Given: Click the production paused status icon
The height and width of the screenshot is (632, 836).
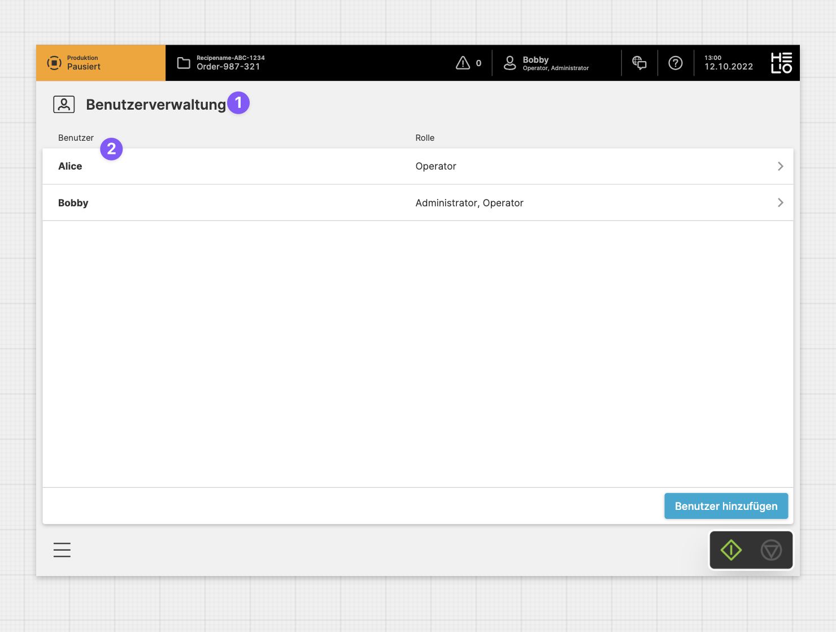Looking at the screenshot, I should pos(54,63).
